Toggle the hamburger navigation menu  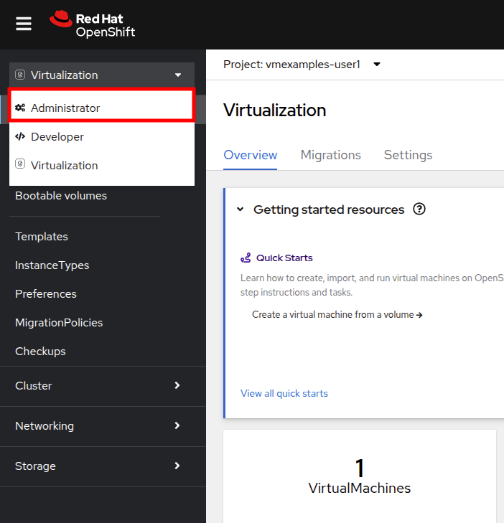[24, 24]
